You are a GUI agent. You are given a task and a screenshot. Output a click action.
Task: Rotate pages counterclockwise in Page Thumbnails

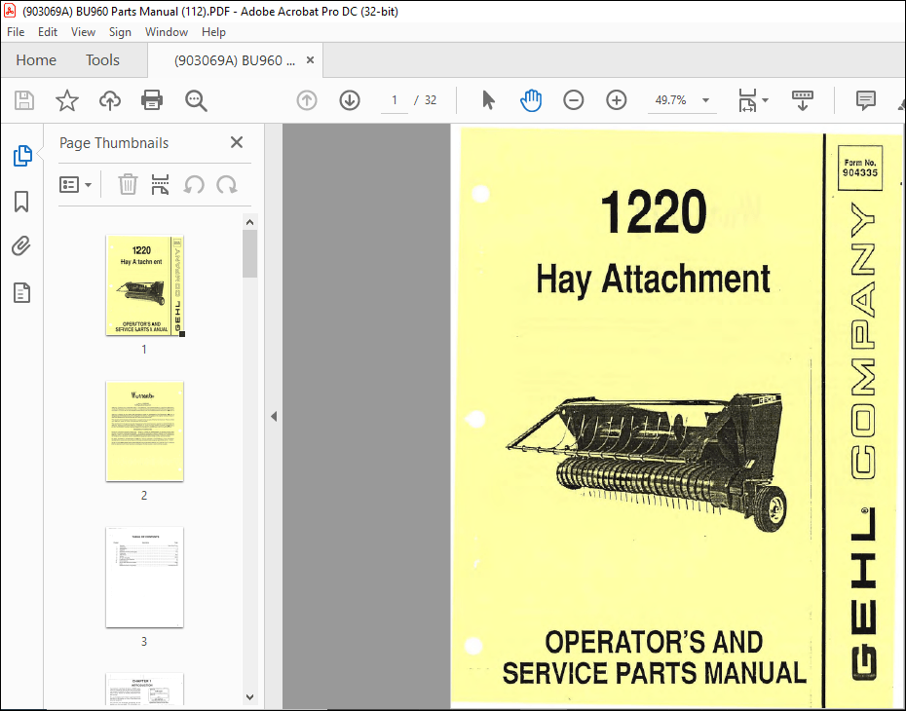click(x=194, y=184)
